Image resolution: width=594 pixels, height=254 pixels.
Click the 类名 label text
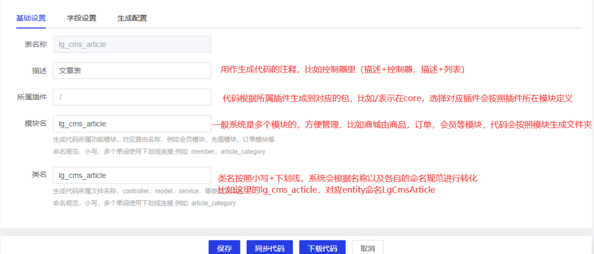(39, 174)
